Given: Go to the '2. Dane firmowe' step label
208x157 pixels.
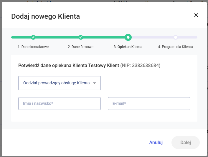Looking at the screenshot, I should click(x=81, y=47).
